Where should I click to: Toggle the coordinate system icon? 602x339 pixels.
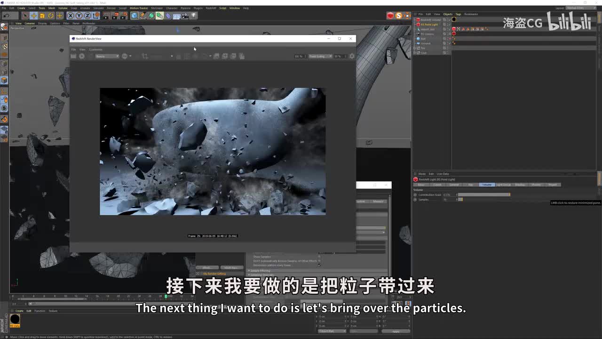click(96, 16)
